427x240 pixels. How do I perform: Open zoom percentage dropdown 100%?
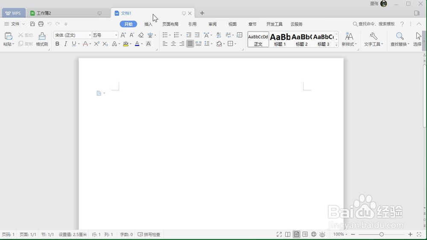pyautogui.click(x=340, y=234)
